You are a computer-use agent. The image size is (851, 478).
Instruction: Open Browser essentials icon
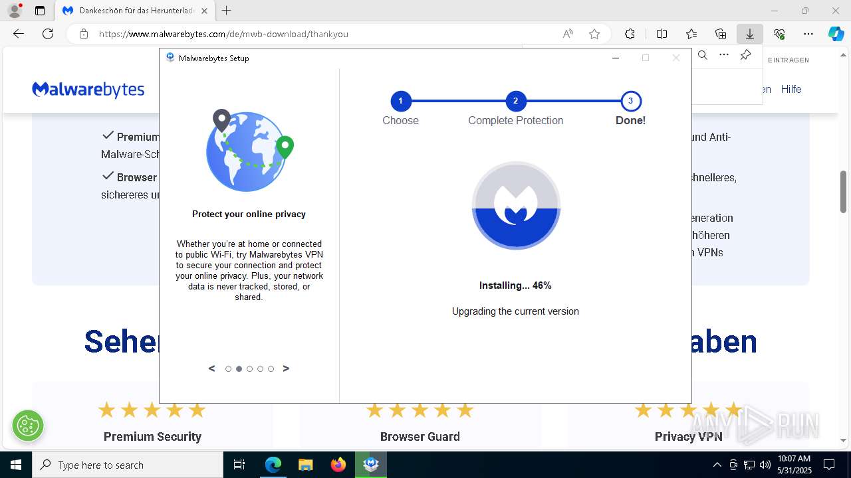pyautogui.click(x=779, y=34)
